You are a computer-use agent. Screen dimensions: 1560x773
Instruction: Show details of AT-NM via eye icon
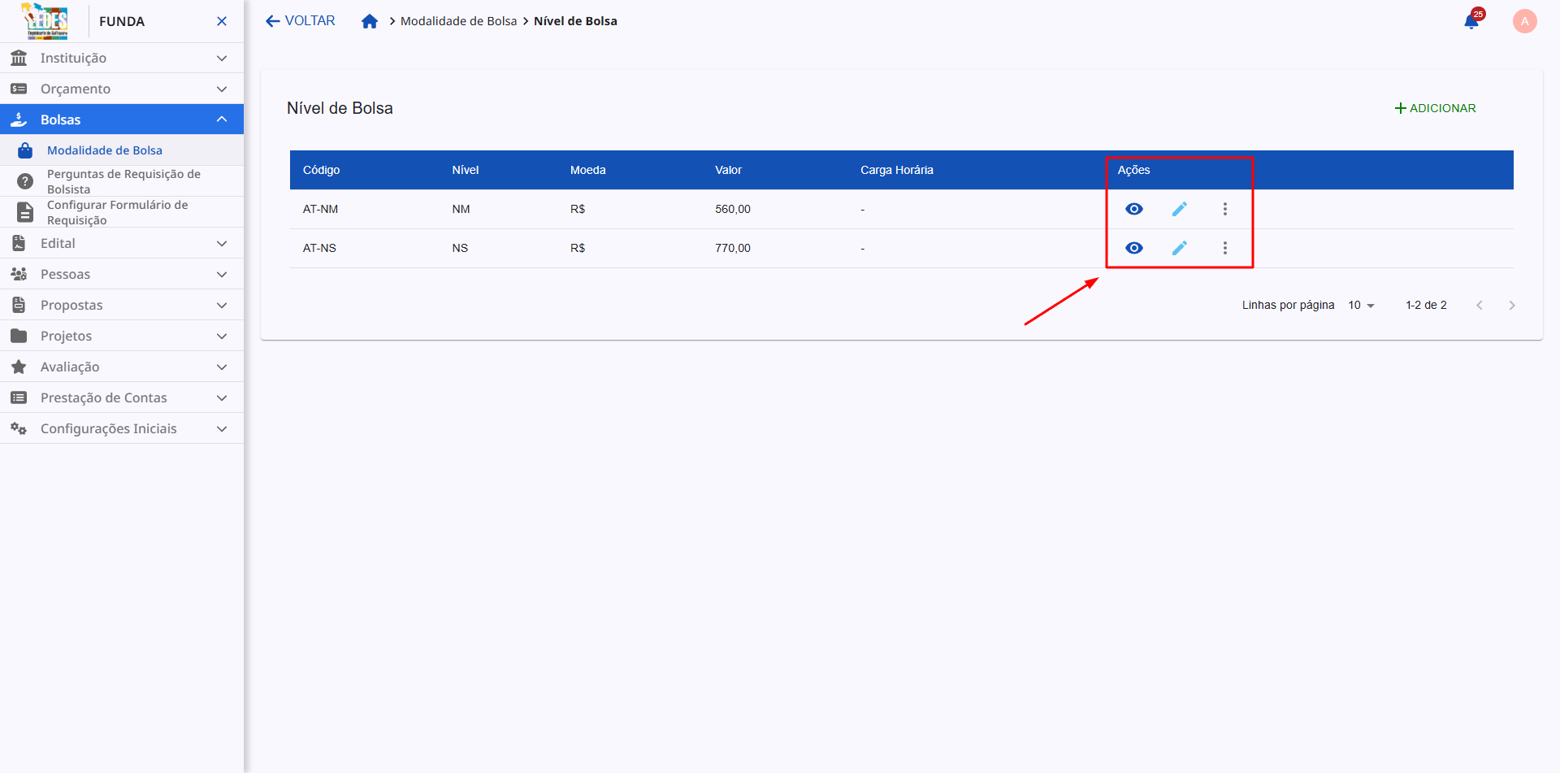click(1134, 208)
